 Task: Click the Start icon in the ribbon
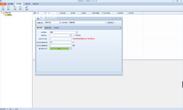(3, 7)
